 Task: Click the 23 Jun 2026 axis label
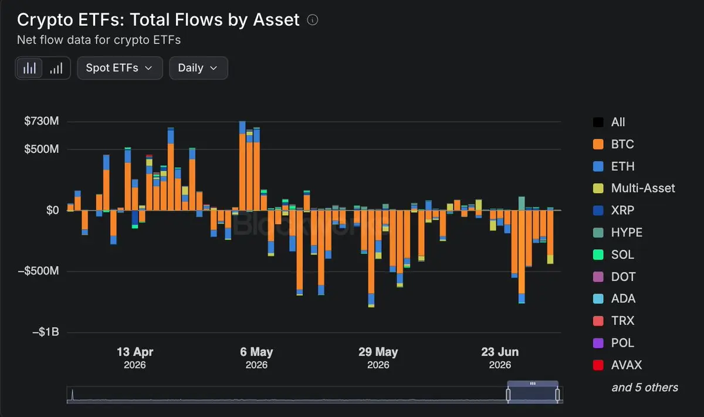tap(500, 358)
